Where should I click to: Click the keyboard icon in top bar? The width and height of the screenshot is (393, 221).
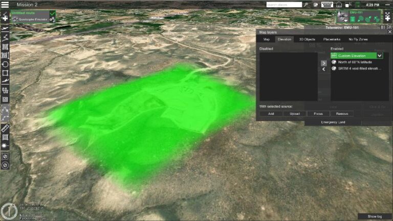click(328, 5)
